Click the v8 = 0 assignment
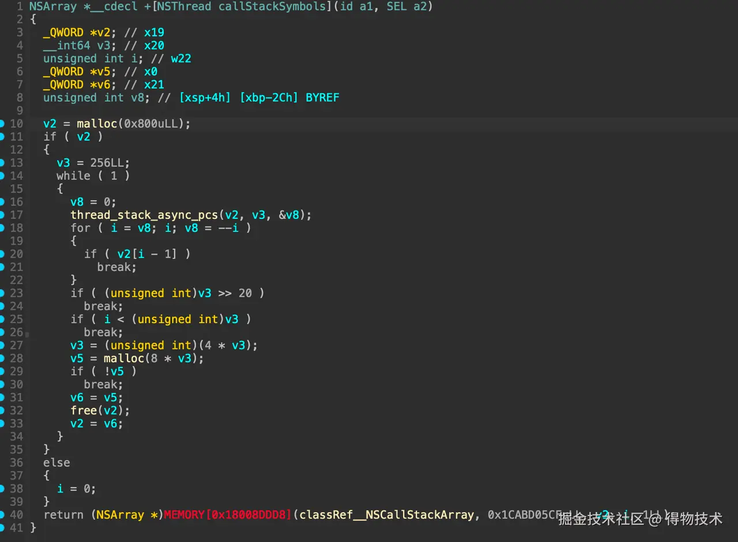The height and width of the screenshot is (542, 738). pos(93,202)
